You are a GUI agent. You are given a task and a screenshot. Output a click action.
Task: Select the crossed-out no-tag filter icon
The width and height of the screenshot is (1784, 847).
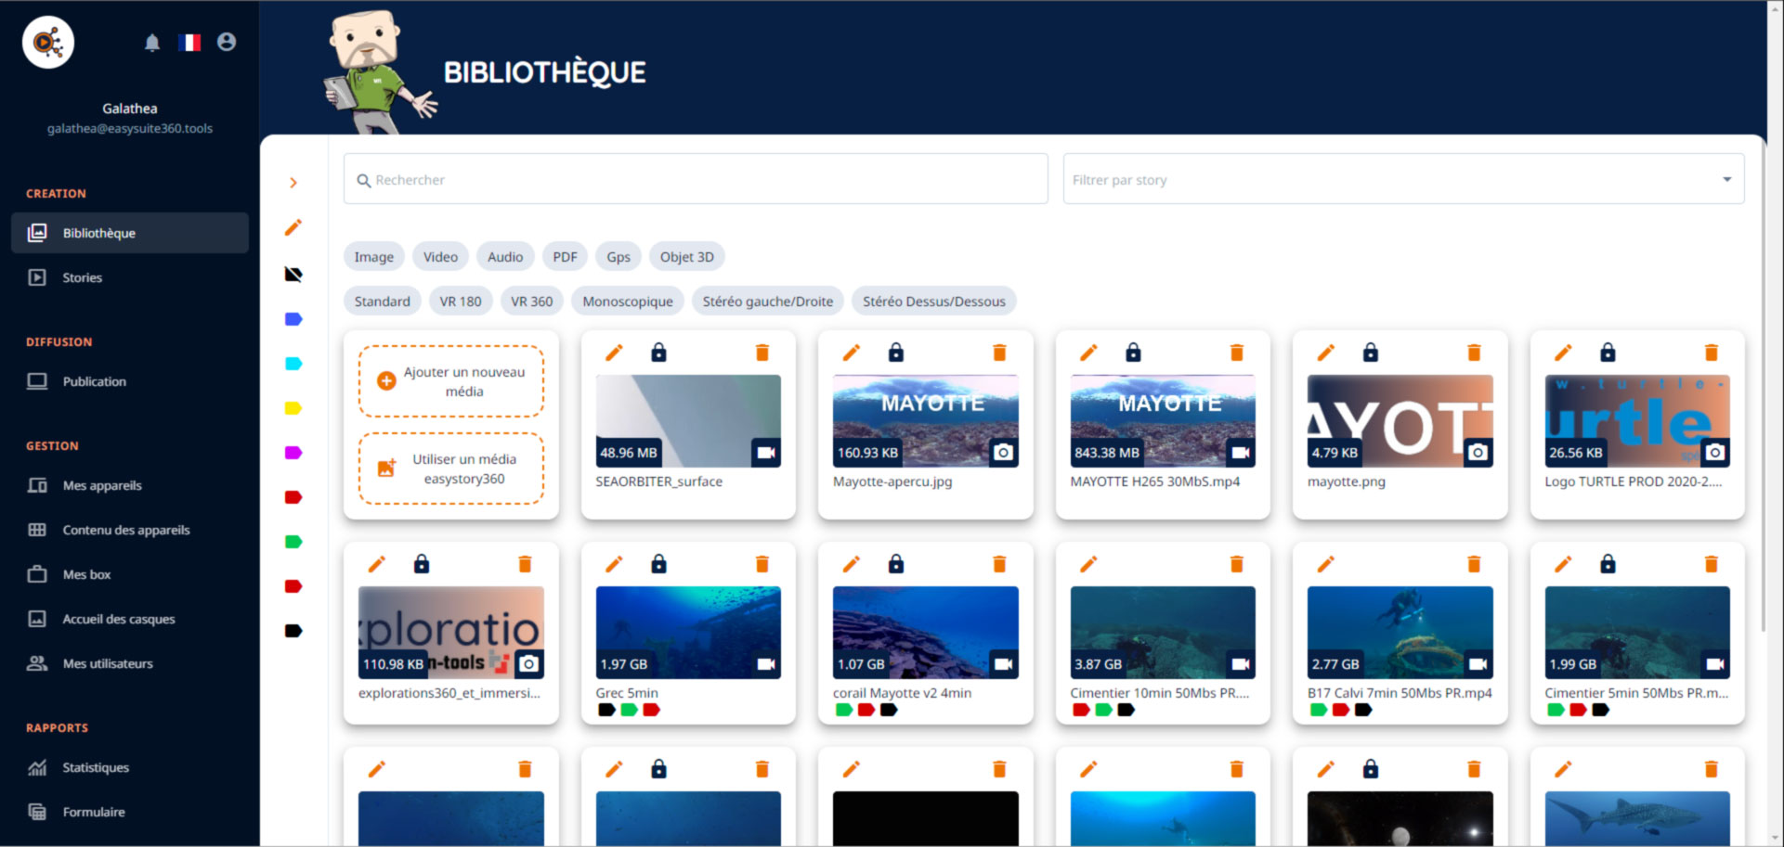[x=293, y=274]
